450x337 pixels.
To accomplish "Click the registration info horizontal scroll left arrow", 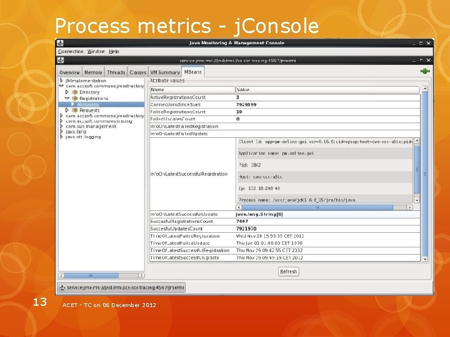I will [x=239, y=207].
